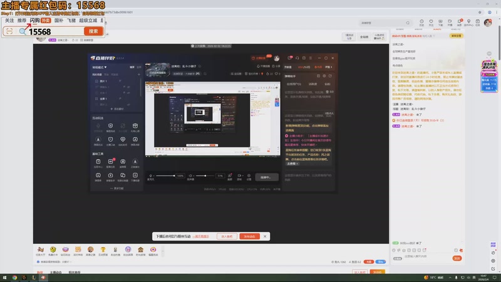This screenshot has width=501, height=282.
Task: Click the settings icon in 弹幕助手 header
Action: (324, 76)
